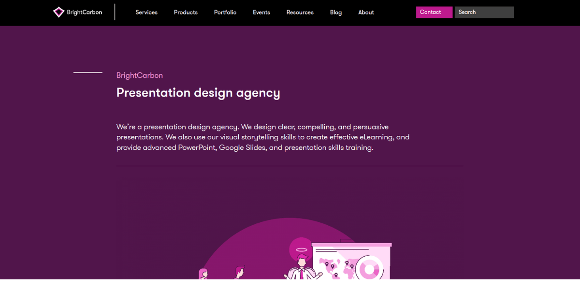Screen dimensions: 580x290
Task: Click the Presentation design agency heading
Action: click(198, 92)
